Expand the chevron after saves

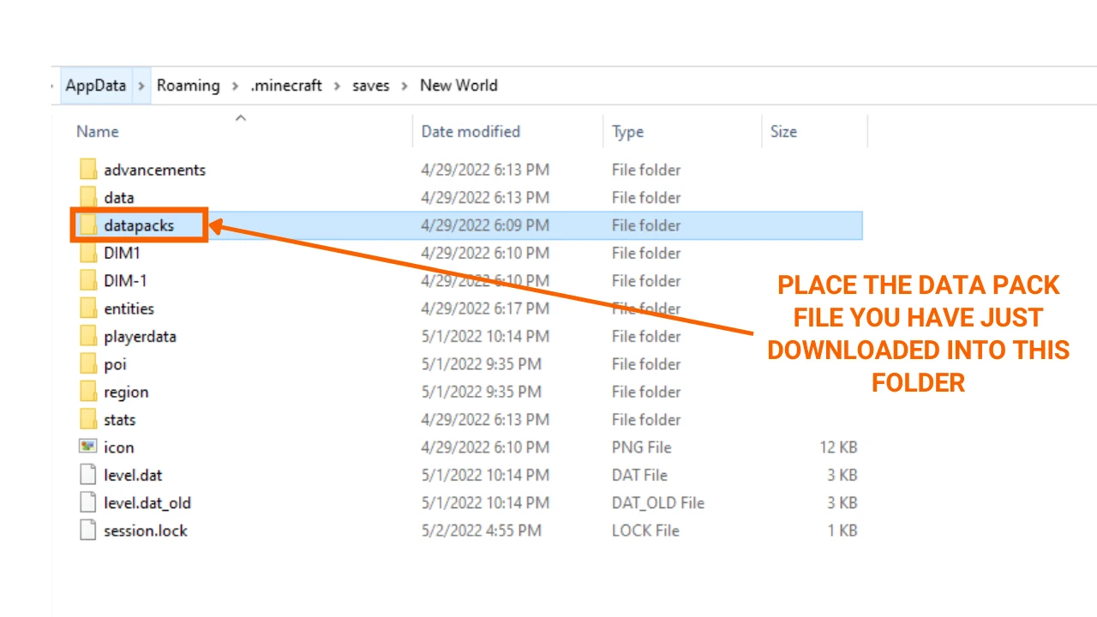pos(404,86)
